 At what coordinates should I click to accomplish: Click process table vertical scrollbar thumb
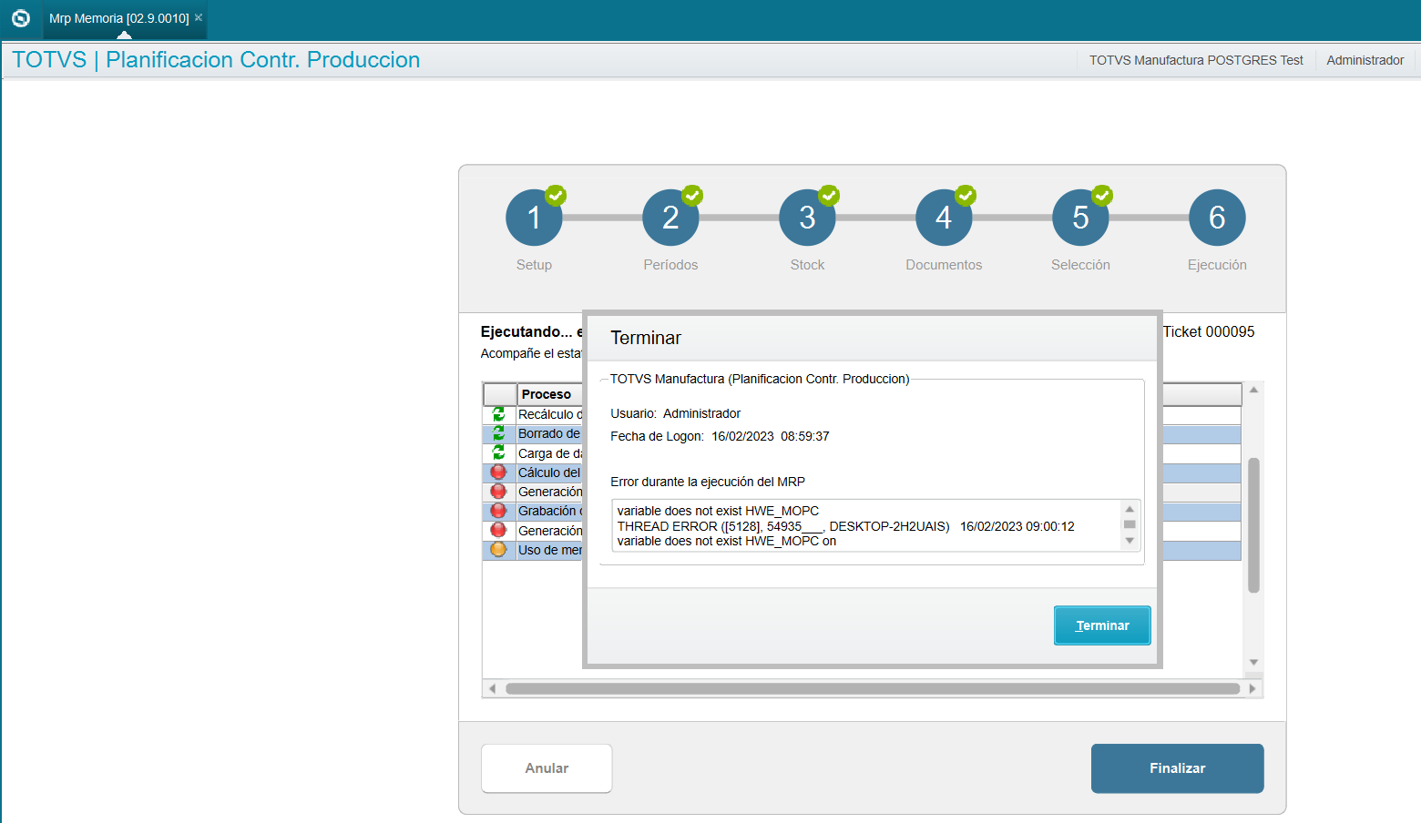1253,525
